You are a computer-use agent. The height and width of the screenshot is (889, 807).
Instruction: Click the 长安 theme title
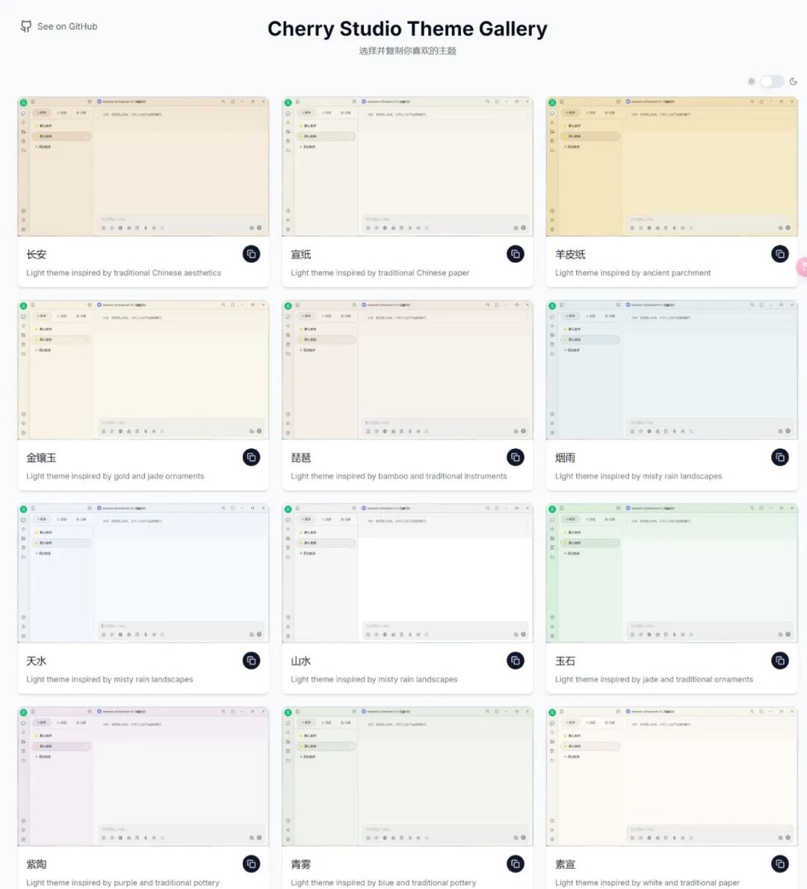click(37, 255)
